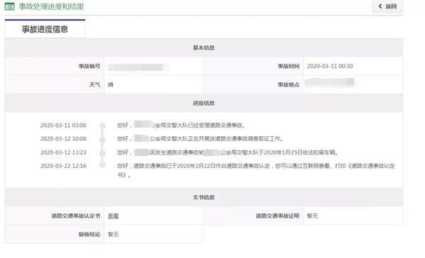Click the 事故地点 label

288,84
